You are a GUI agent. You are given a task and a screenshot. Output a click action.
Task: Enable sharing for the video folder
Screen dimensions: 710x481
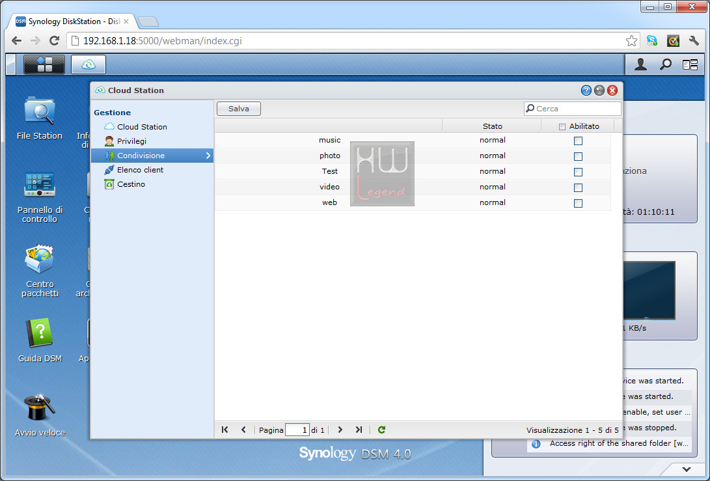point(578,187)
